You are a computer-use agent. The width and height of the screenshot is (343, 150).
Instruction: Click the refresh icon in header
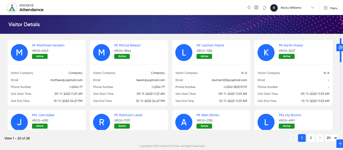[x=264, y=8]
